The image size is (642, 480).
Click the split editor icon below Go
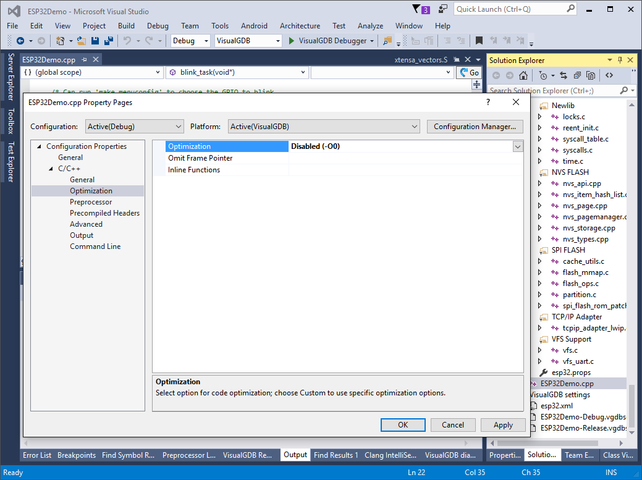click(x=476, y=85)
